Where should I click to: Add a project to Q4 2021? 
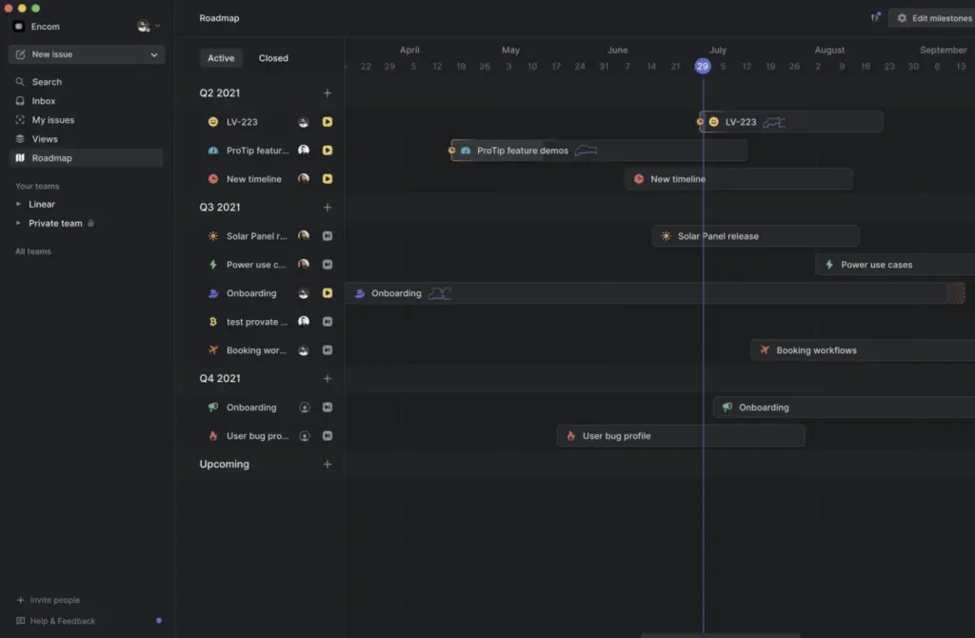(328, 378)
